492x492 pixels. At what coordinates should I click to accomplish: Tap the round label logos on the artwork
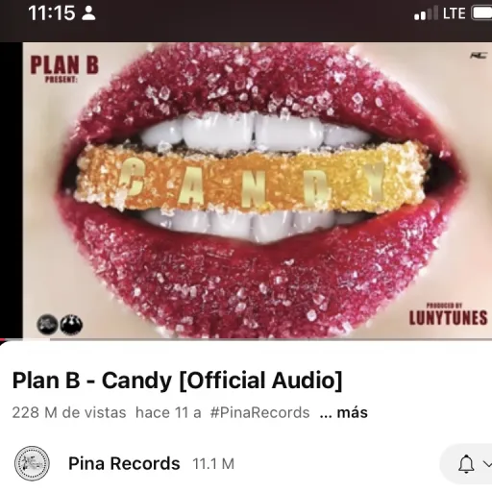(x=60, y=325)
